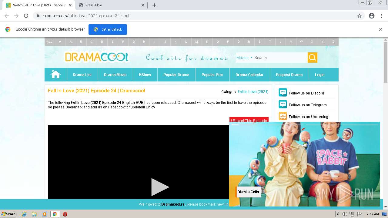Image resolution: width=388 pixels, height=218 pixels.
Task: Go back to previous page
Action: click(x=7, y=16)
